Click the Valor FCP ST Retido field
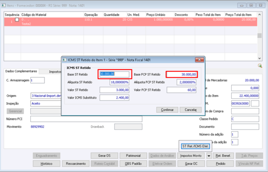Image resolution: width=268 pixels, height=172 pixels. click(x=182, y=90)
